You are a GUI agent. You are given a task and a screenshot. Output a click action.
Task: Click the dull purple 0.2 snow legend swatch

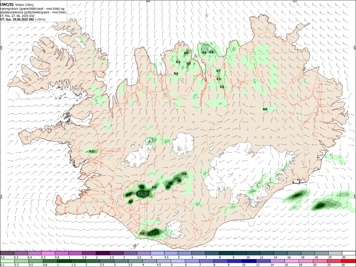[x=7, y=253]
